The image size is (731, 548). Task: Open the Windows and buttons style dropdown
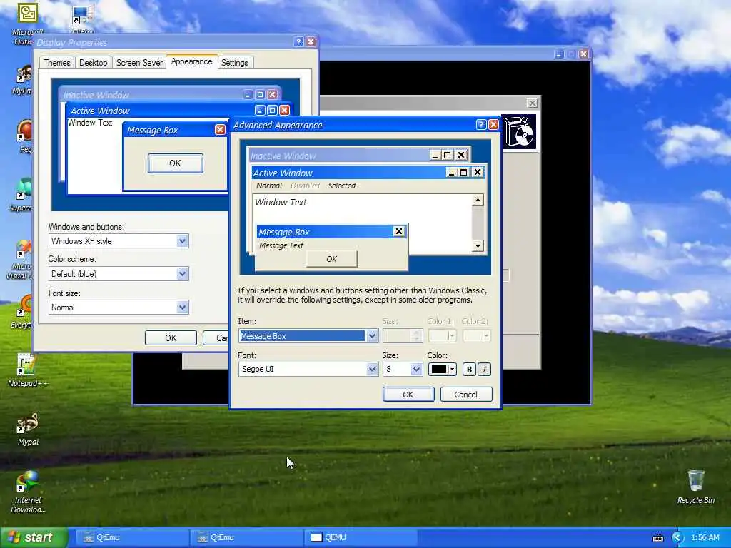pos(182,241)
